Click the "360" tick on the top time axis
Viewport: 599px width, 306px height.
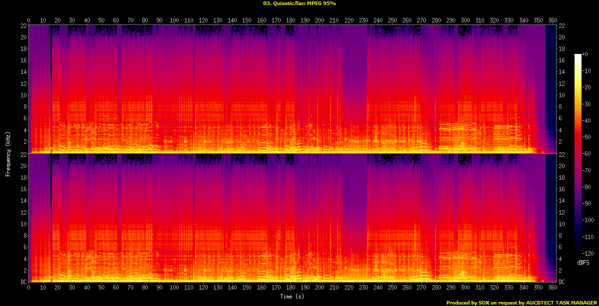pyautogui.click(x=553, y=20)
